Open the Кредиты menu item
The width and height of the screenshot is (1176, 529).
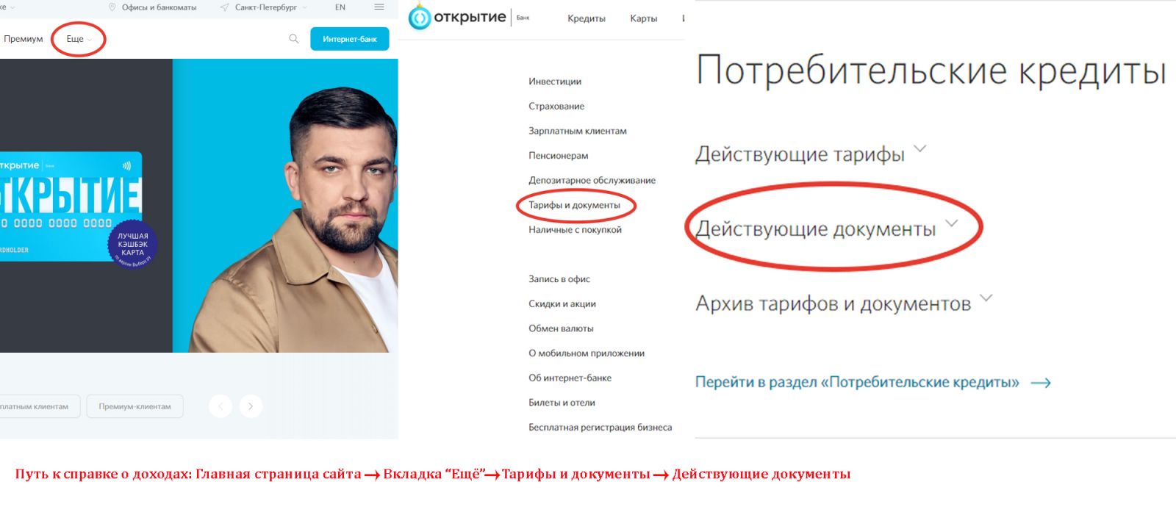pos(587,18)
